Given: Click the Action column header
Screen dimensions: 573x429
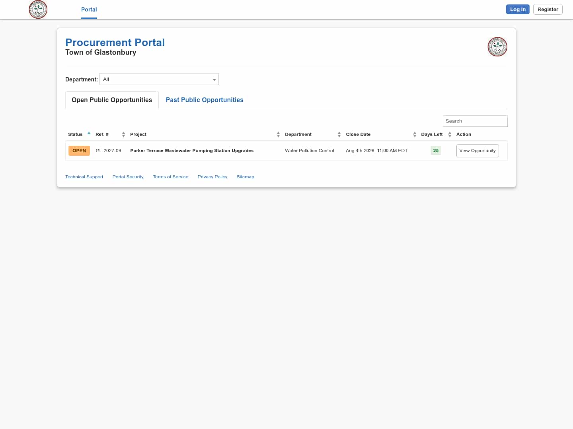Looking at the screenshot, I should pos(464,134).
